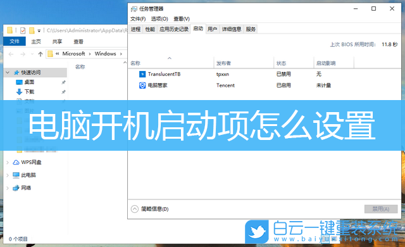Select 快速访问 in navigation pane

(x=31, y=73)
